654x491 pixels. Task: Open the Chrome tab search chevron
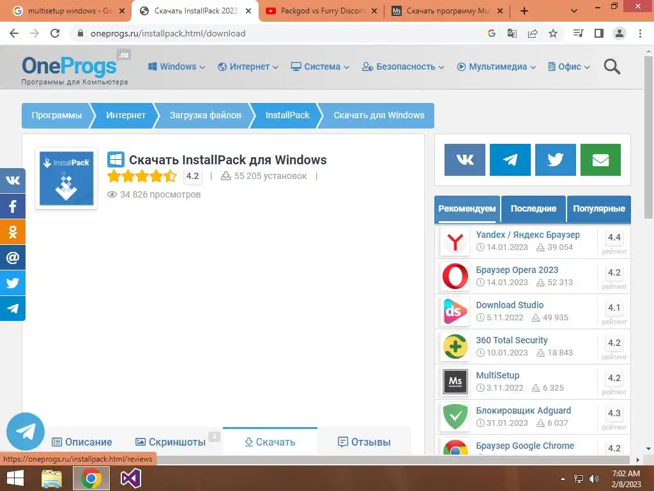click(574, 11)
